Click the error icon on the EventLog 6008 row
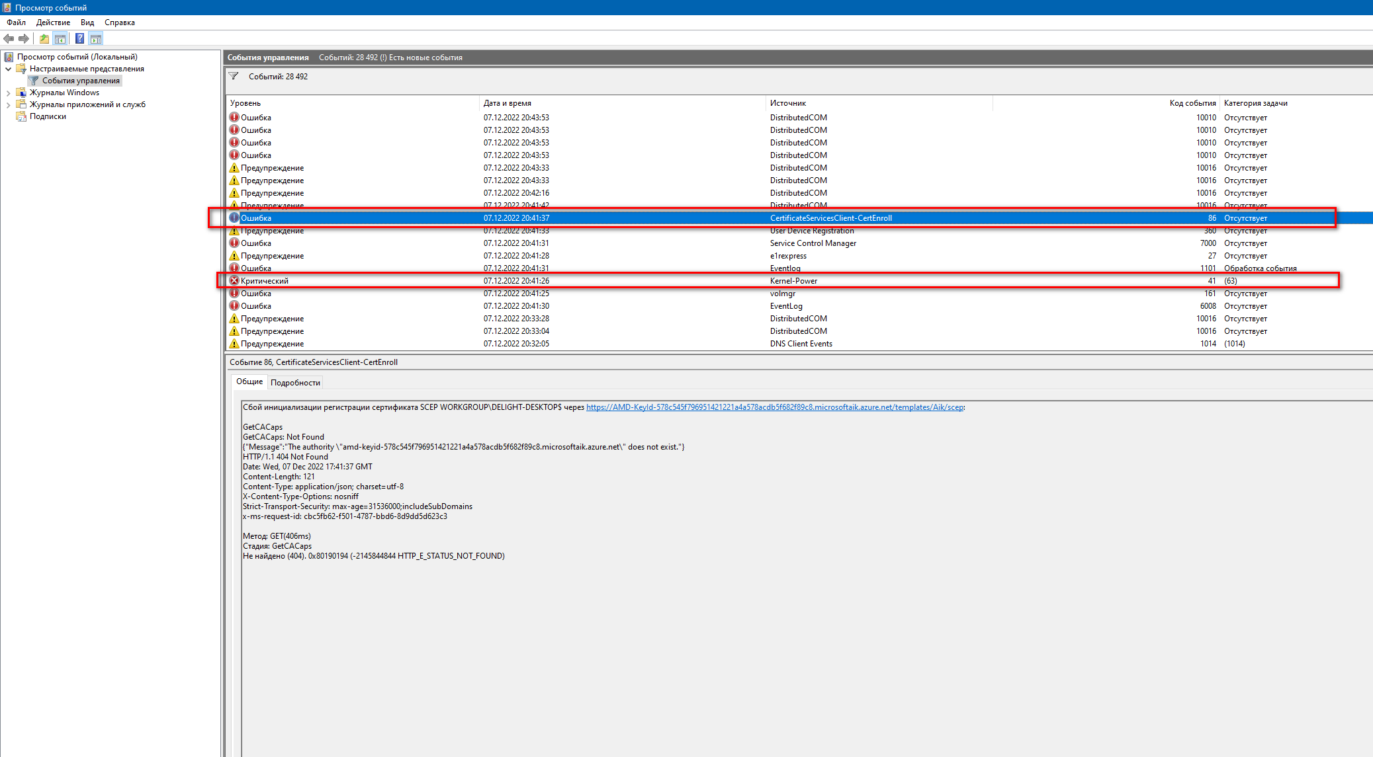 (234, 305)
